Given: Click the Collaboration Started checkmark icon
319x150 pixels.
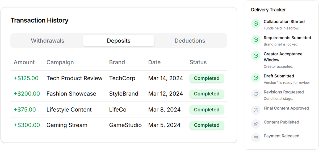Looking at the screenshot, I should (x=256, y=24).
